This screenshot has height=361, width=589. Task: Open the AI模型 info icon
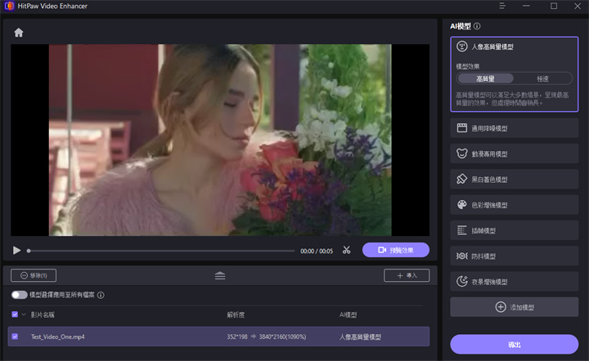[x=477, y=26]
